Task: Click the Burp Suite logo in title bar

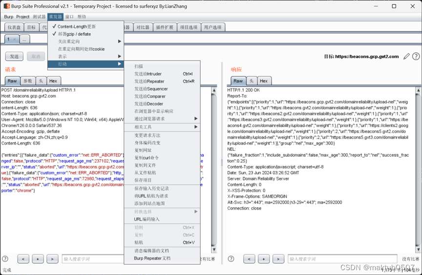Action: point(7,6)
